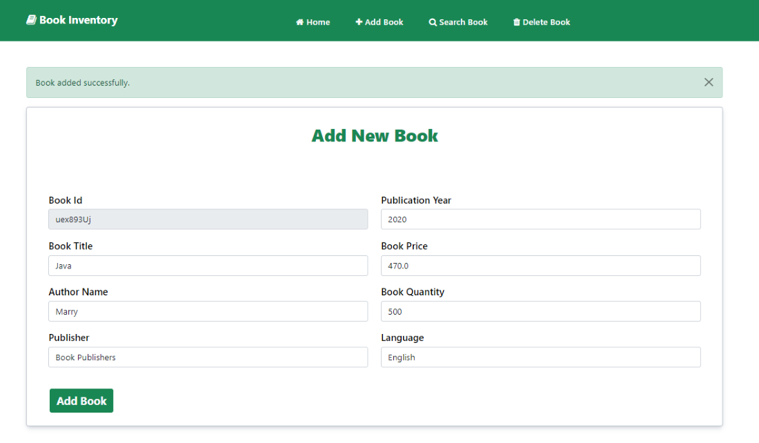Screen dimensions: 759x443
Task: Select the Home icon in navigation bar
Action: pos(299,21)
